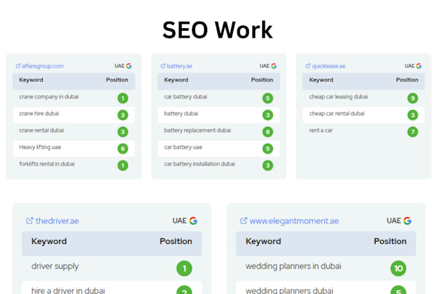This screenshot has width=435, height=294.
Task: Click position 3 badge for battery dubai row
Action: pos(267,115)
